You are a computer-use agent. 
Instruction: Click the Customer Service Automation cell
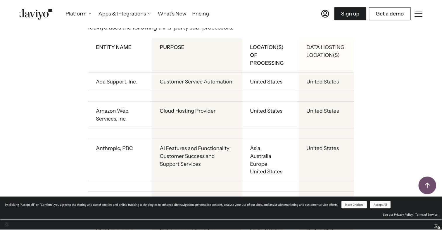pos(197,82)
